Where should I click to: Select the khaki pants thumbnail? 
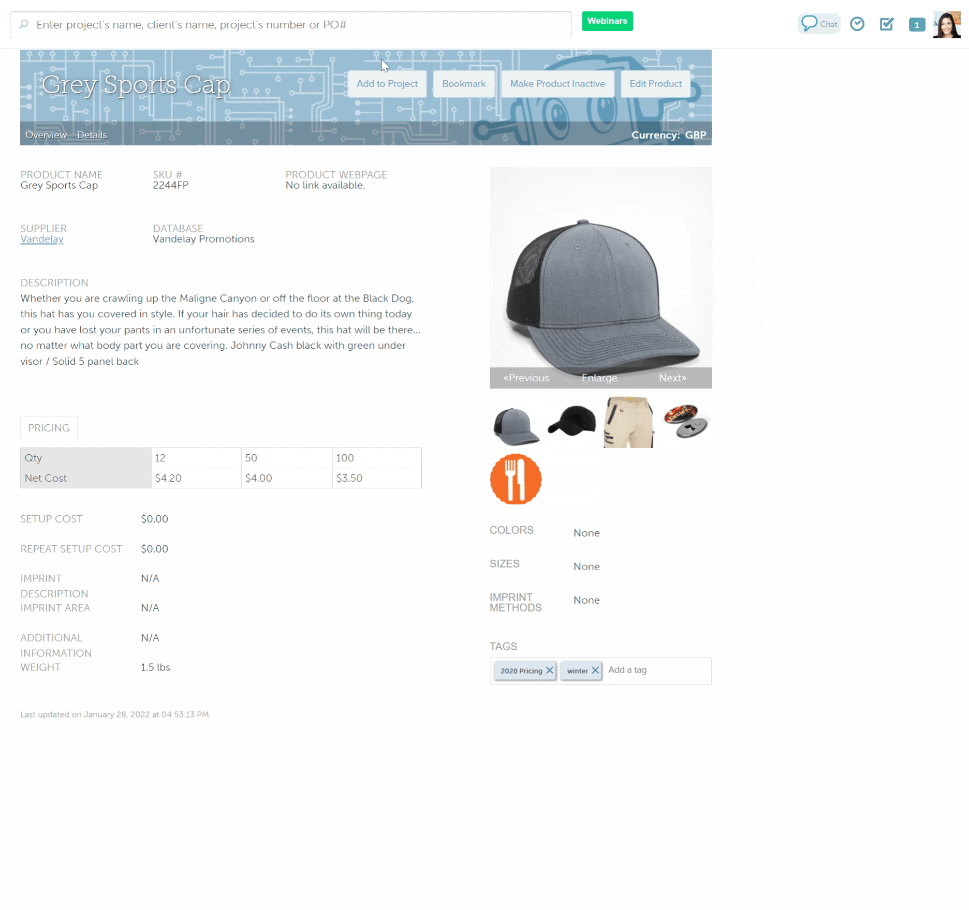pos(628,422)
